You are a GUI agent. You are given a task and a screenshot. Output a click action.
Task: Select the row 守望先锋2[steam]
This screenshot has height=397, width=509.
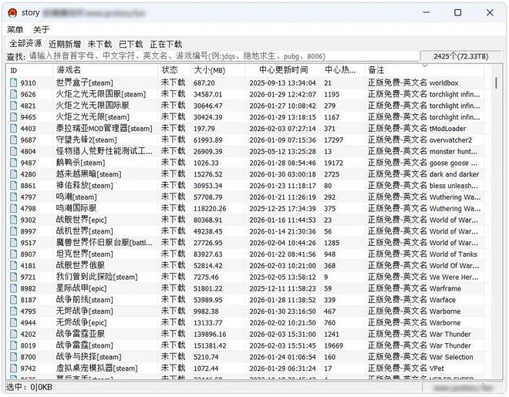[247, 140]
